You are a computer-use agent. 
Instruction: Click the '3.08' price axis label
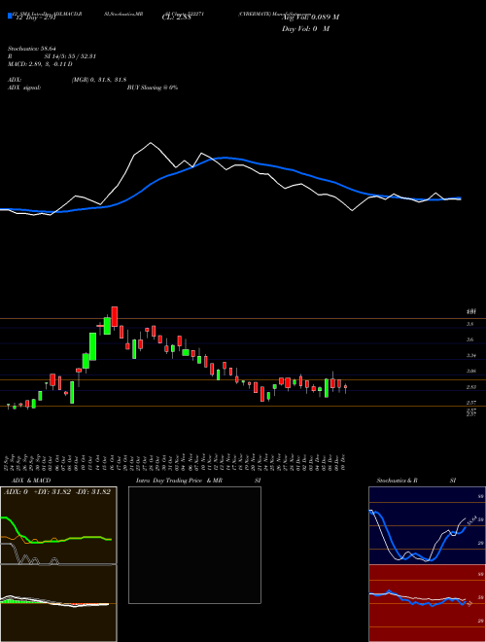(471, 372)
